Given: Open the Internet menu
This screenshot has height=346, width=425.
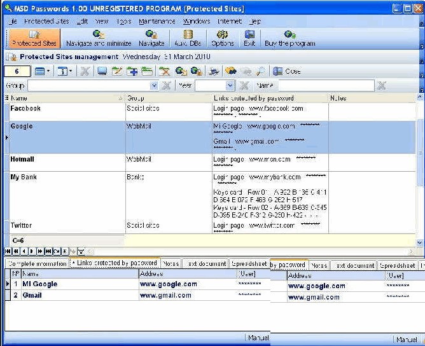Looking at the screenshot, I should [x=230, y=22].
